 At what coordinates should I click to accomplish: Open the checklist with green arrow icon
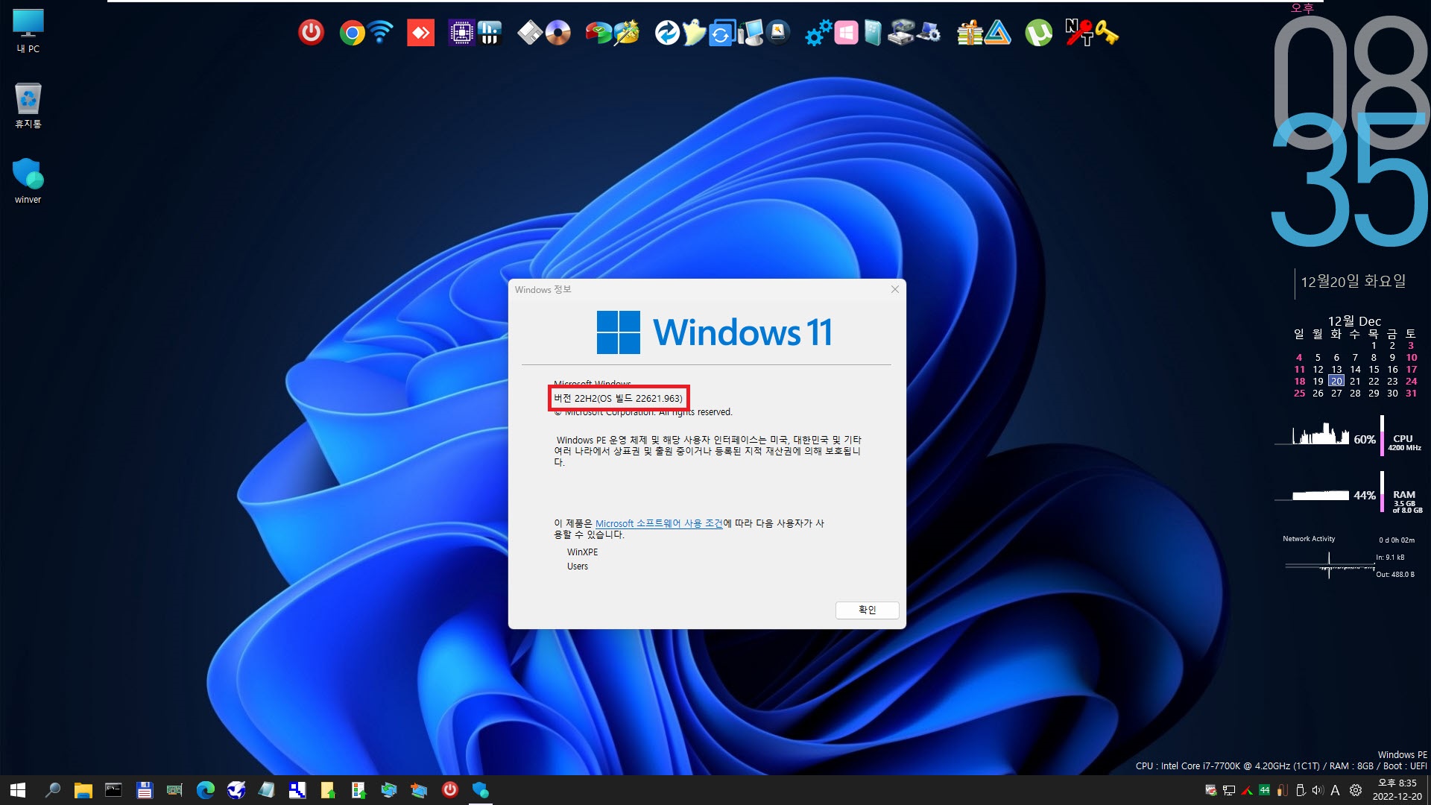[x=358, y=790]
